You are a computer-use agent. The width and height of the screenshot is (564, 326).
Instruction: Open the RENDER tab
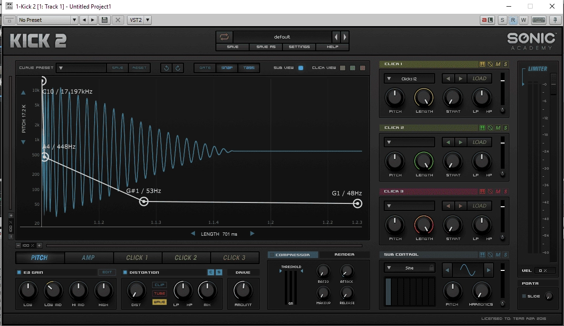[344, 254]
